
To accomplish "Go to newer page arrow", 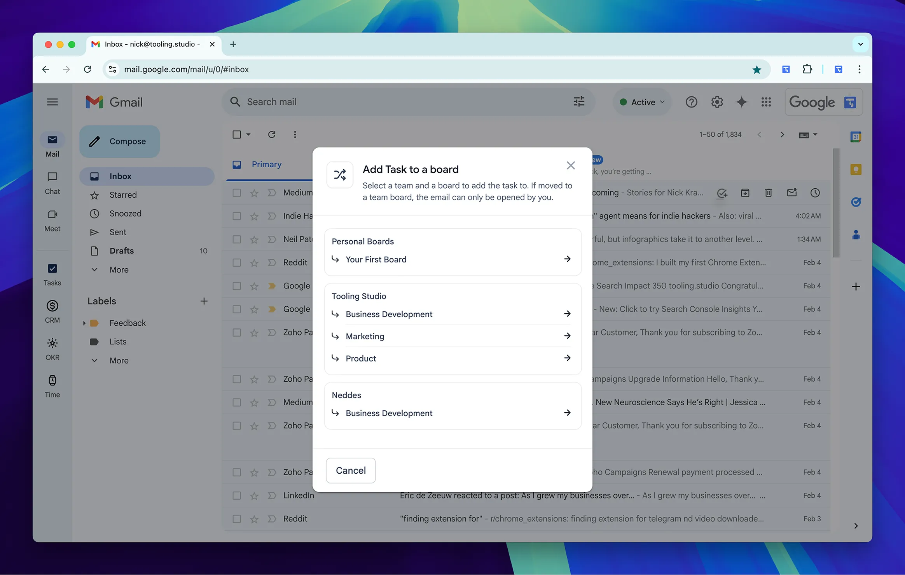I will coord(759,134).
